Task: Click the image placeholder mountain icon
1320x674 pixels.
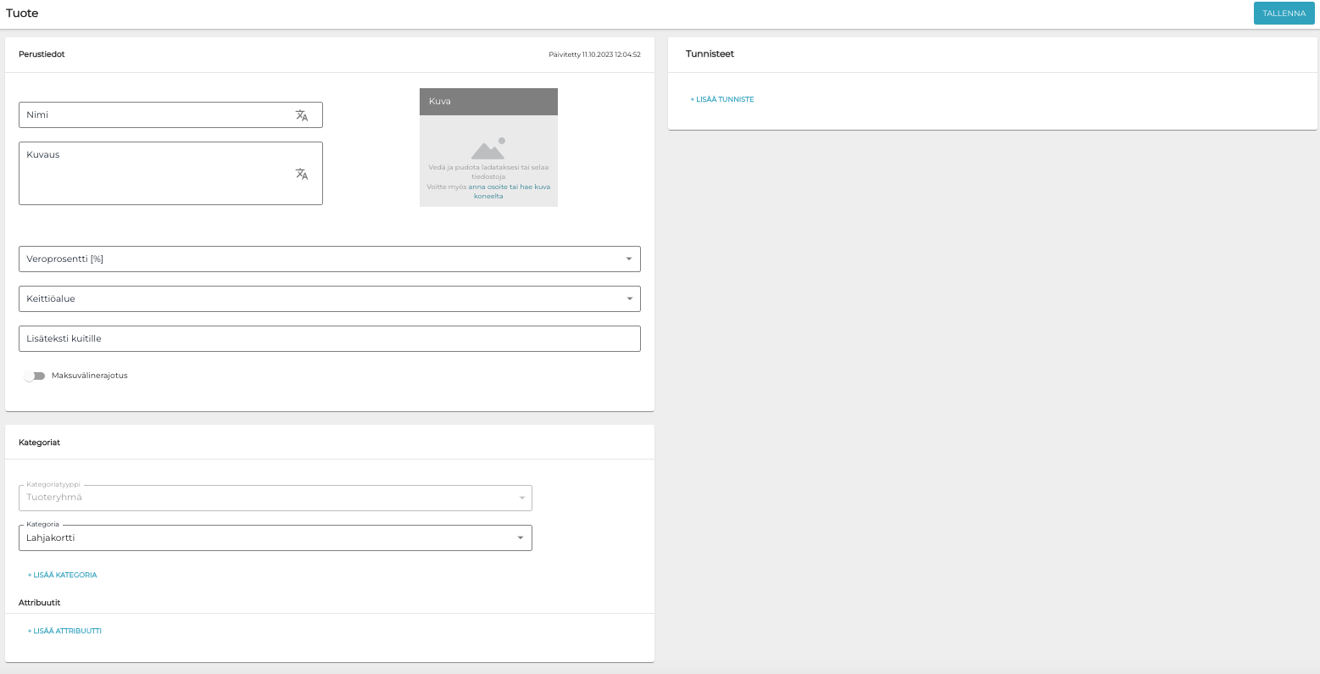Action: pos(488,148)
